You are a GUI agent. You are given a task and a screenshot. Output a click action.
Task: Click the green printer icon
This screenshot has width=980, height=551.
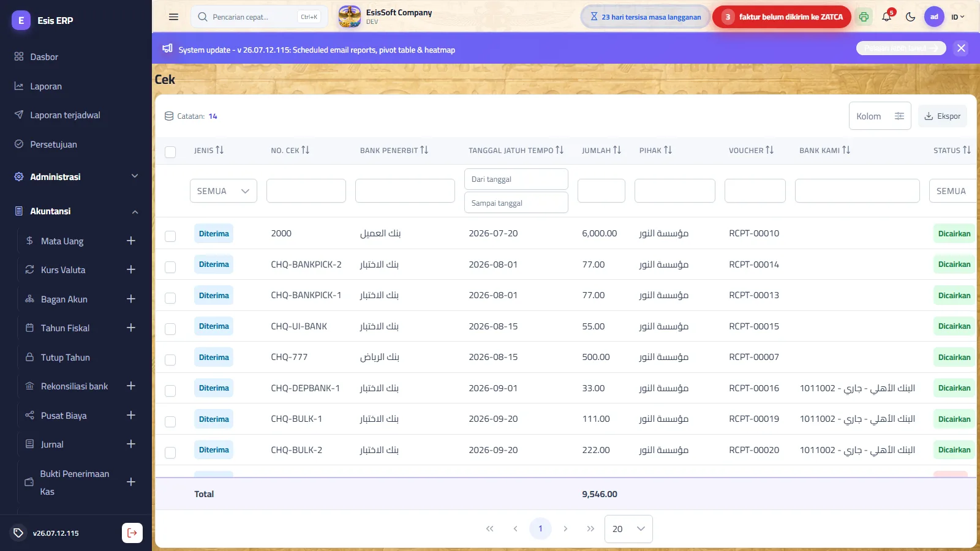pos(864,17)
